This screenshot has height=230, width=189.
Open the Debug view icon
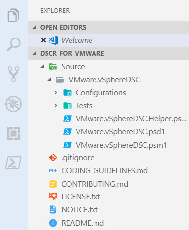[13, 104]
